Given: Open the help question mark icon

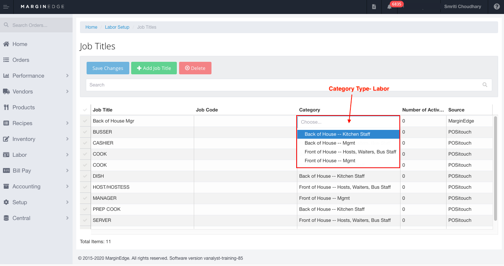Looking at the screenshot, I should click(x=496, y=7).
